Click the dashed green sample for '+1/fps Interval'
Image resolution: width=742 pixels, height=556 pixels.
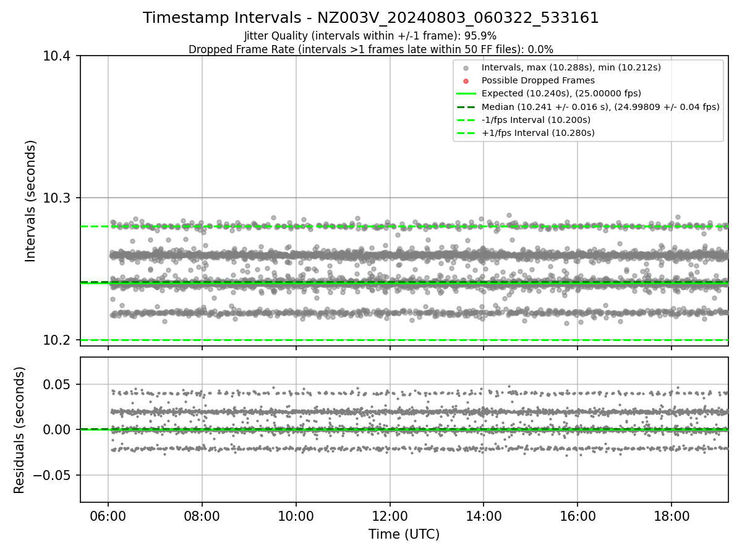466,133
